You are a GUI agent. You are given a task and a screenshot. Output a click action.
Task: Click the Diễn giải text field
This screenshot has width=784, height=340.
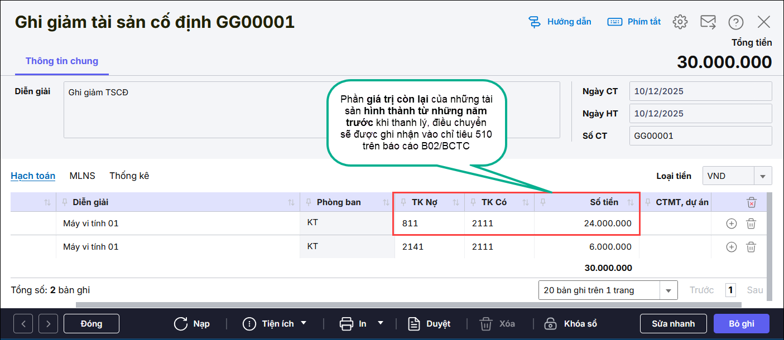pos(311,110)
